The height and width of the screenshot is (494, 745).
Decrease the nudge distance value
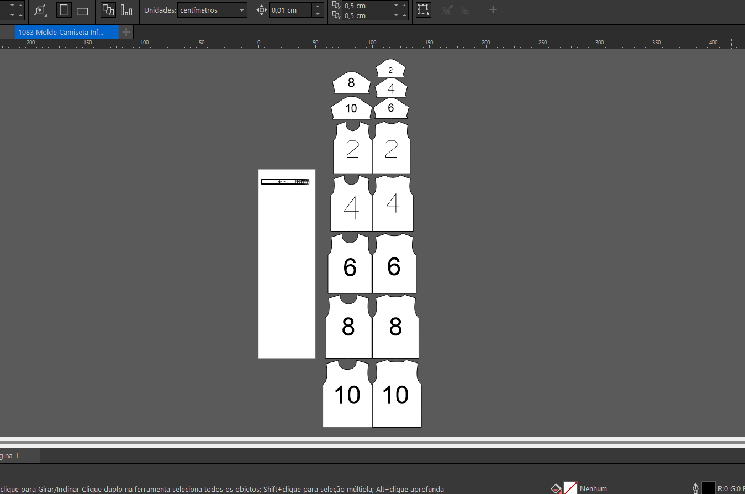pos(318,14)
